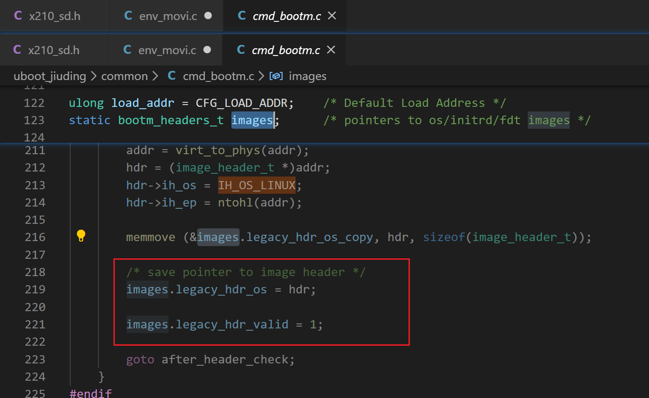Click the image_header_t cast on line 212
The height and width of the screenshot is (398, 649).
click(225, 168)
